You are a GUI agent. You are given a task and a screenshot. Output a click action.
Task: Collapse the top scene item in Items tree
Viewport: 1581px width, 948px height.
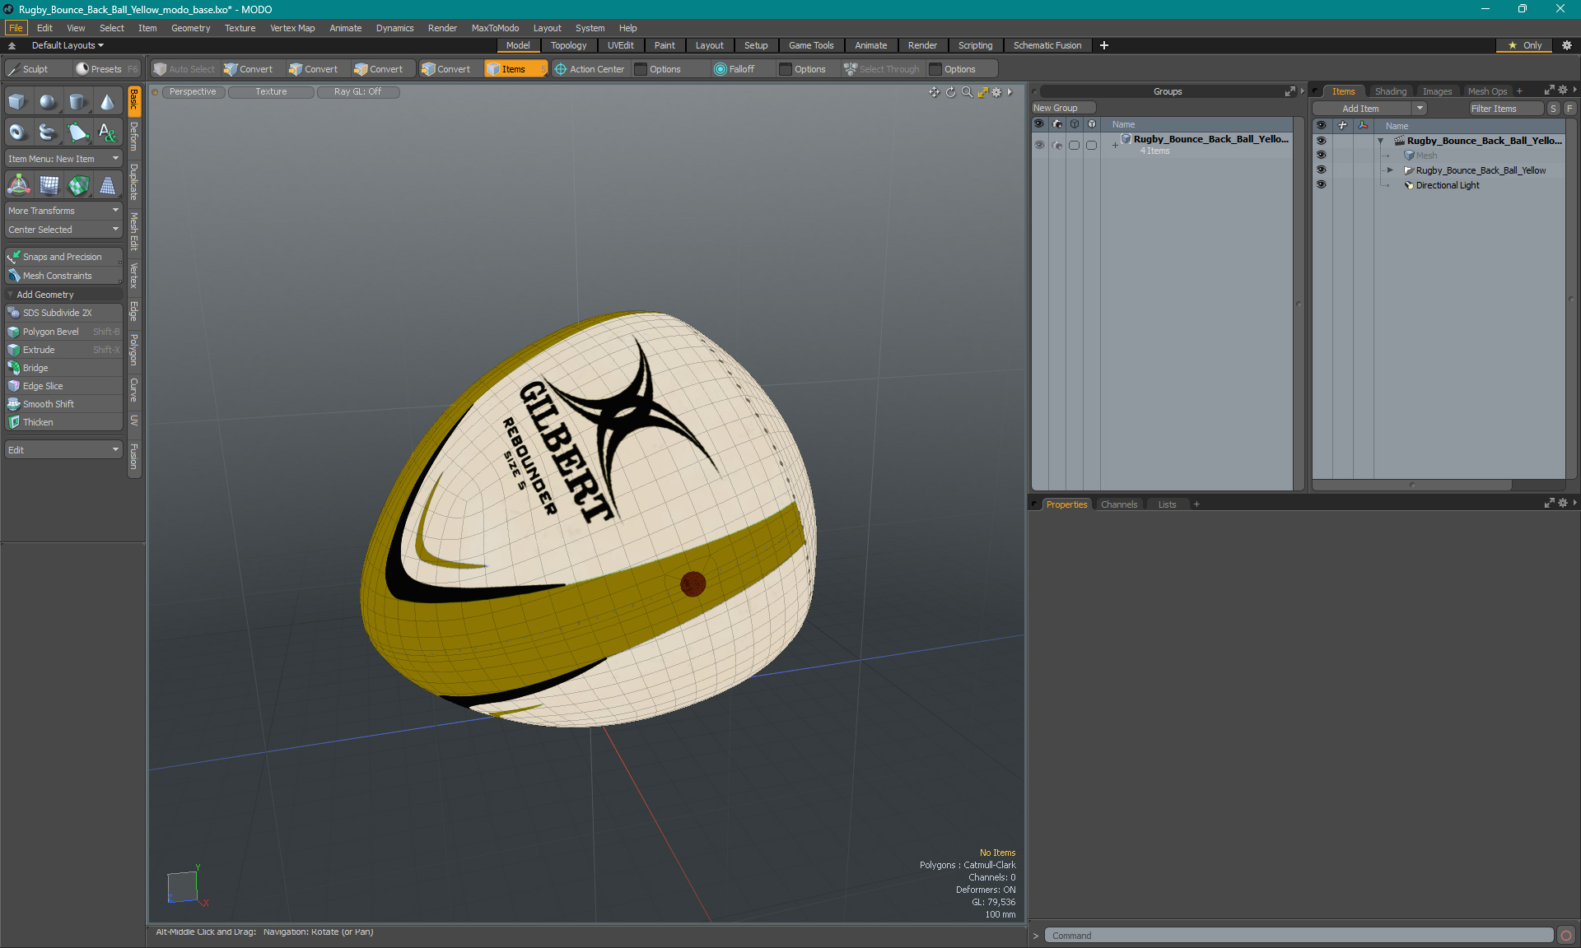1380,141
